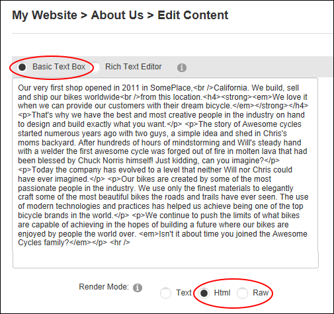Click the Text label under Render Mode
334x314 pixels.
(184, 293)
